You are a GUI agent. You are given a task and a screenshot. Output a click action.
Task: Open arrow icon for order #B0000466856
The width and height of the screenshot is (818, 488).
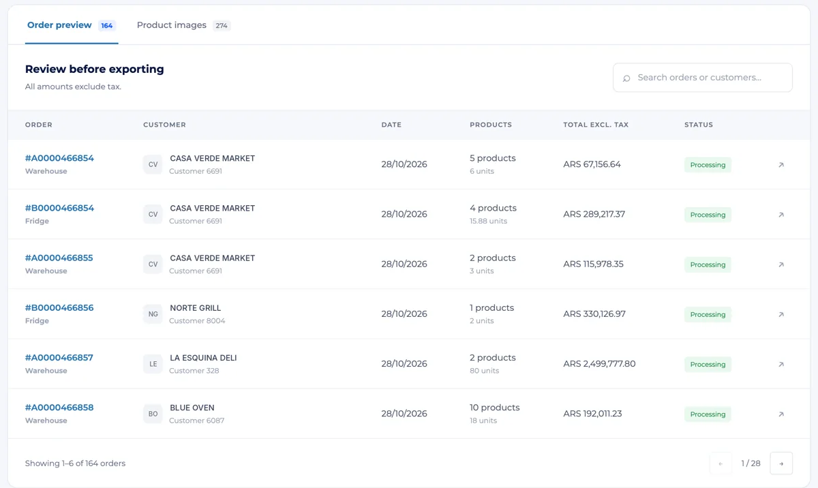pos(781,314)
